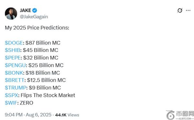Viewport: 194px width, 120px height.
Task: Open the $DOGE cashtag link
Action: 14,43
